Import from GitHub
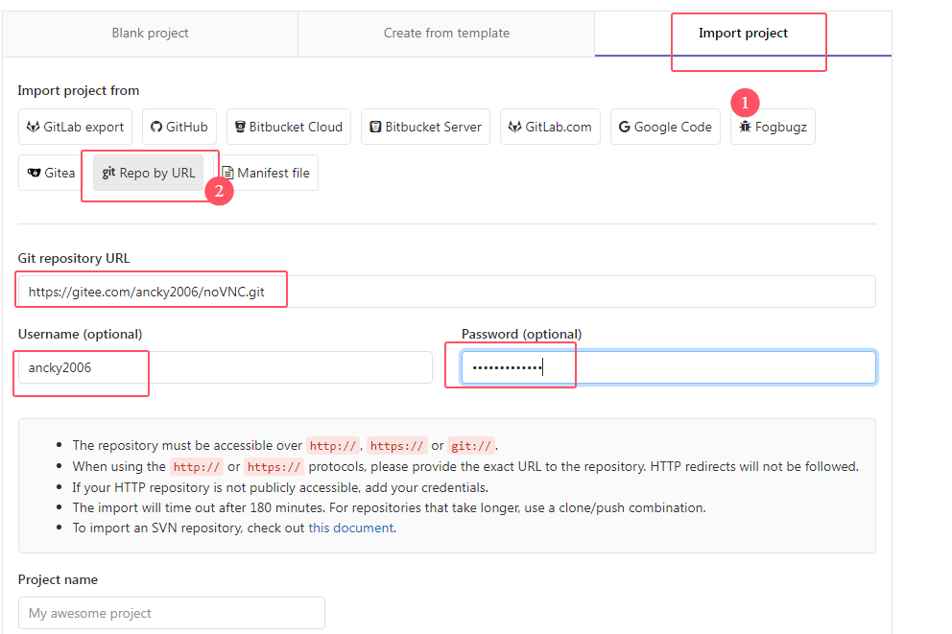This screenshot has height=634, width=952. click(x=179, y=127)
